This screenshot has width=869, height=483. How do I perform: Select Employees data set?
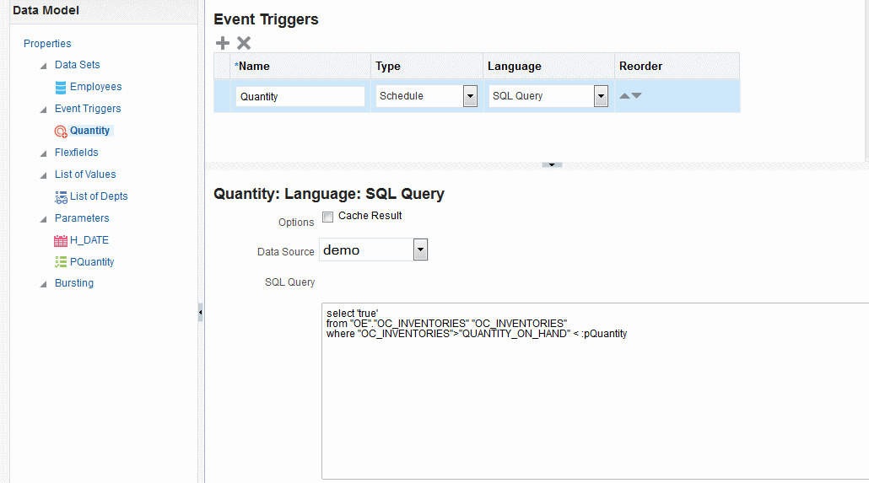point(95,87)
